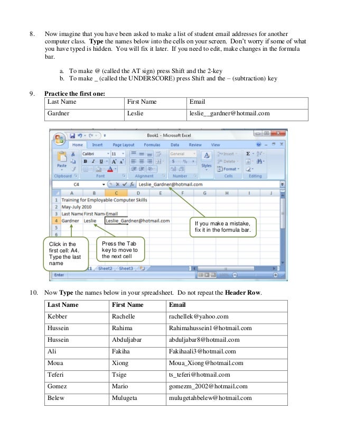Open the Delete cells dropdown
The width and height of the screenshot is (337, 437).
228,161
